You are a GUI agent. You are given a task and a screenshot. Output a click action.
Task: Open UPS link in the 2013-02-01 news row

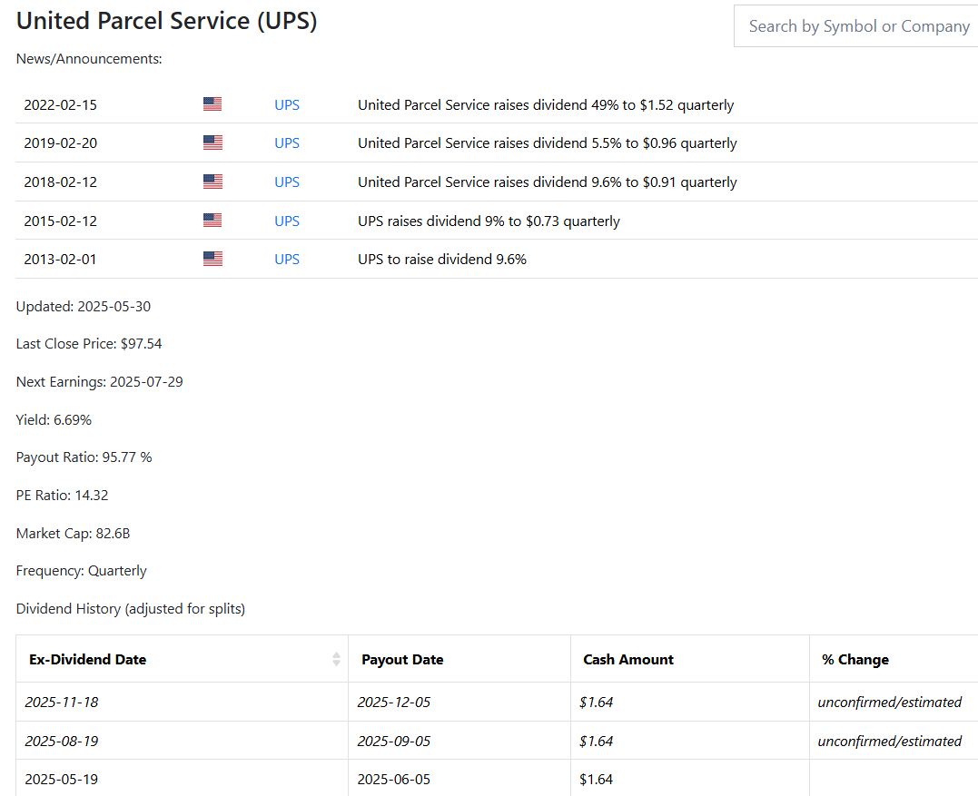[287, 259]
